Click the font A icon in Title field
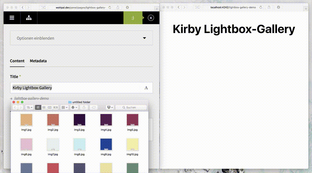 (x=146, y=88)
